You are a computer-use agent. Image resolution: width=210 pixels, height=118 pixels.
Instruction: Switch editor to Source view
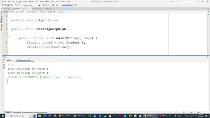(6, 12)
